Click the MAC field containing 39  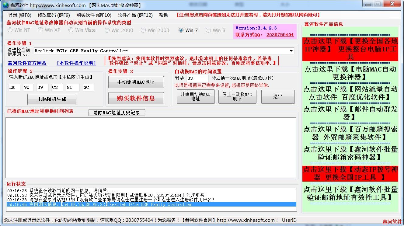pyautogui.click(x=42, y=88)
